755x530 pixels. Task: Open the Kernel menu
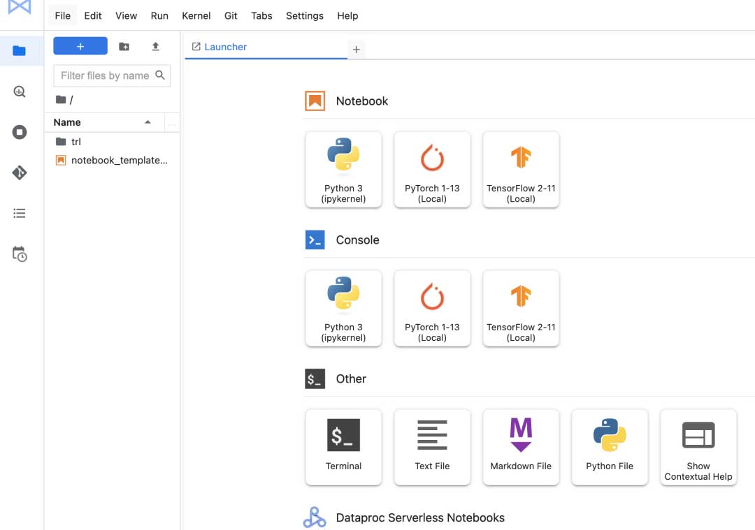click(x=196, y=15)
